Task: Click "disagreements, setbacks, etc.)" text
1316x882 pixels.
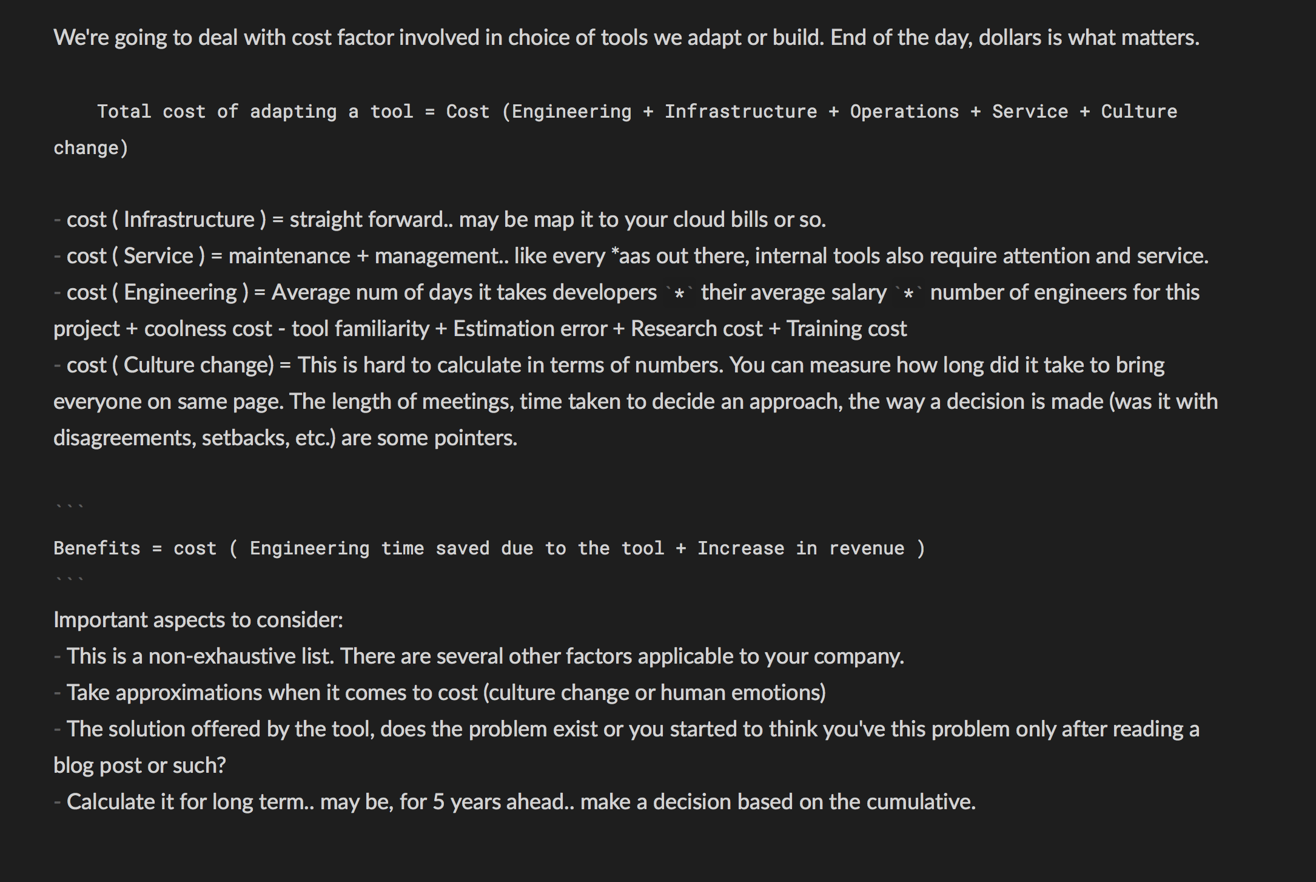Action: [x=195, y=438]
